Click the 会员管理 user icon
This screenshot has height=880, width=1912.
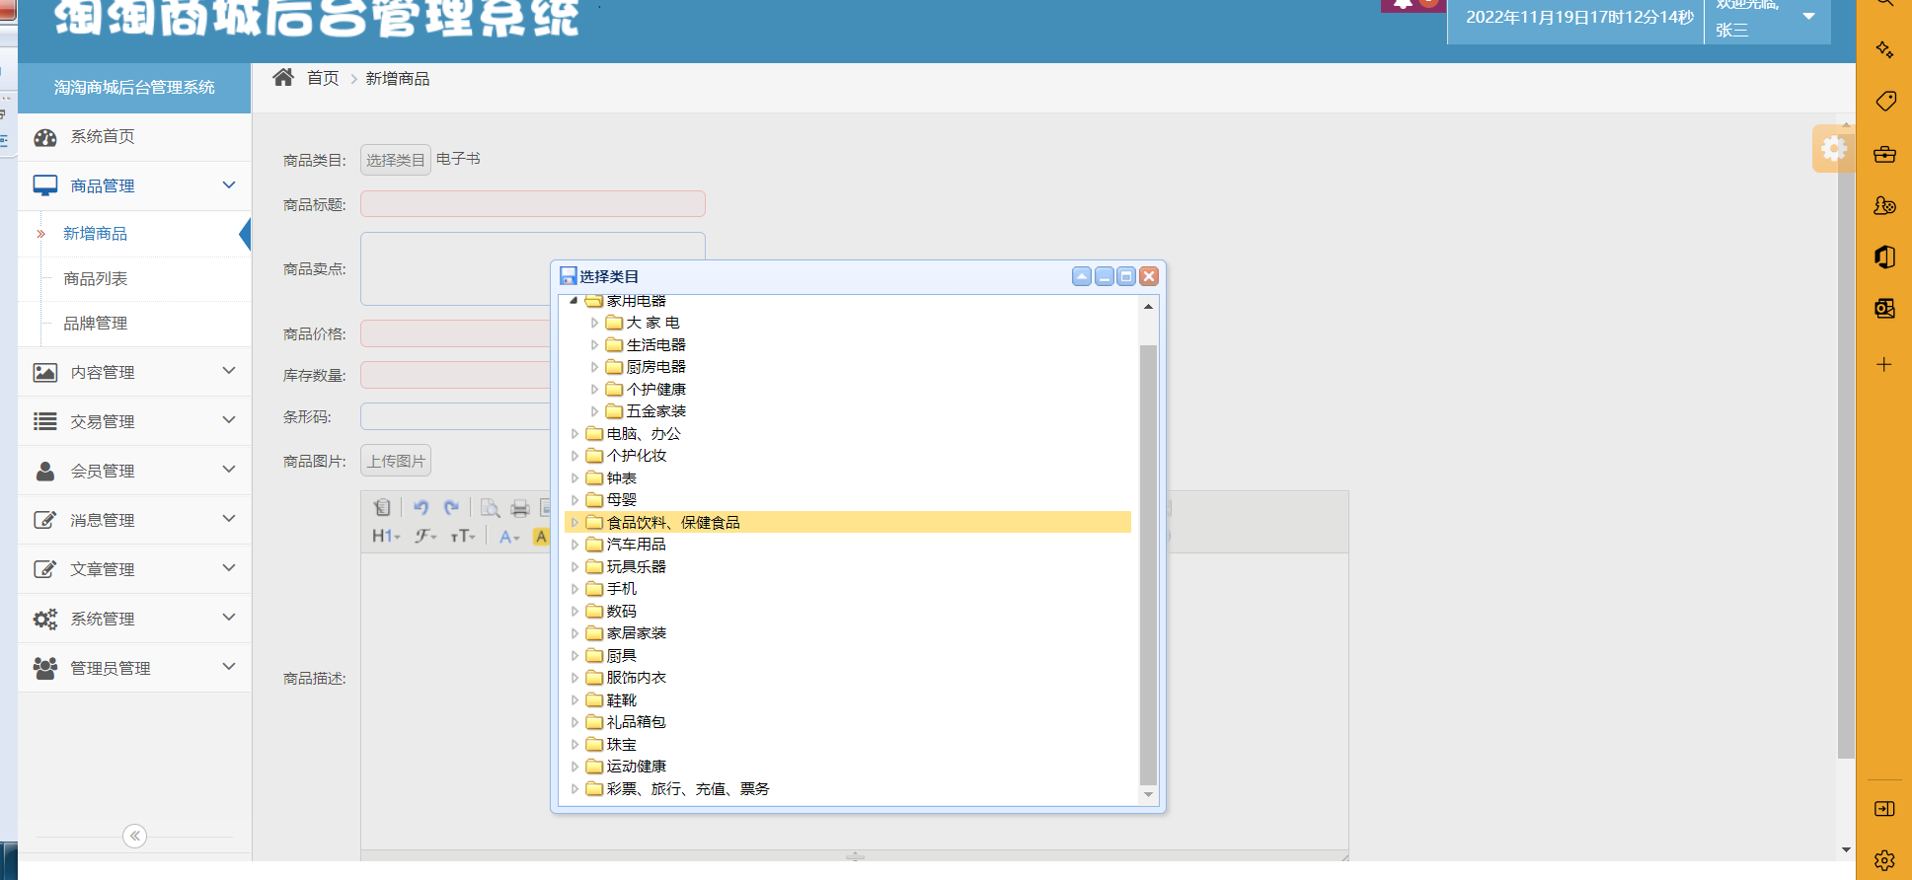click(45, 471)
